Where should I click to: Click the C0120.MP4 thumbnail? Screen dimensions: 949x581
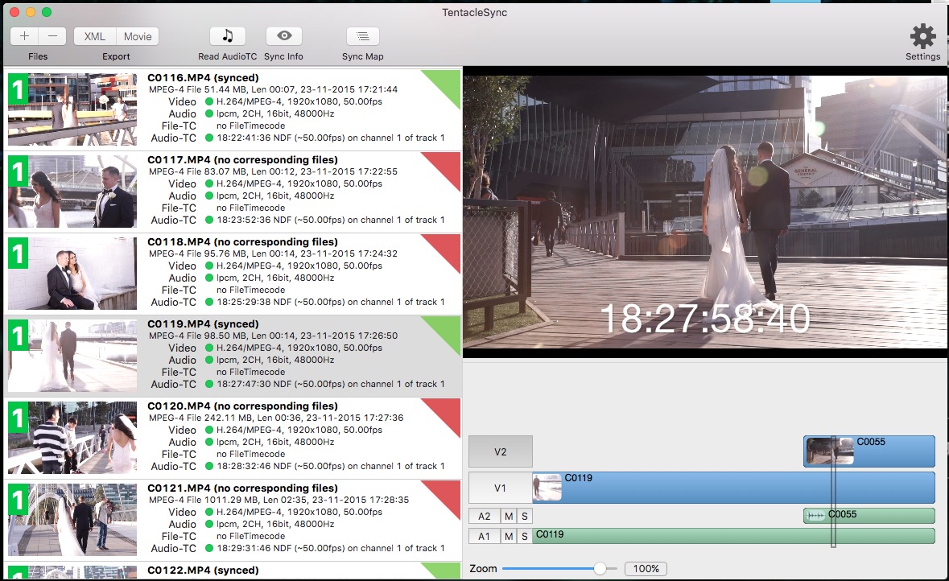[x=72, y=438]
